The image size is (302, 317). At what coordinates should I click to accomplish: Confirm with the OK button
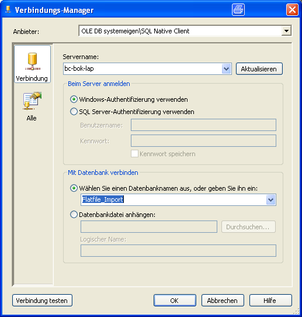[175, 301]
